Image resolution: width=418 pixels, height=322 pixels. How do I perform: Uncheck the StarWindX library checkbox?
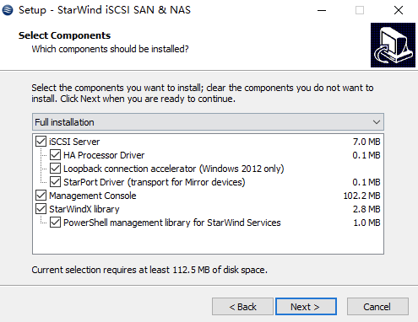click(41, 209)
